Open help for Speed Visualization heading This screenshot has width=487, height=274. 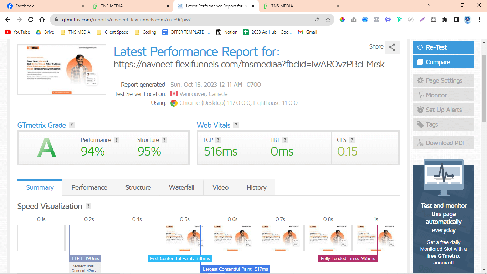[88, 206]
